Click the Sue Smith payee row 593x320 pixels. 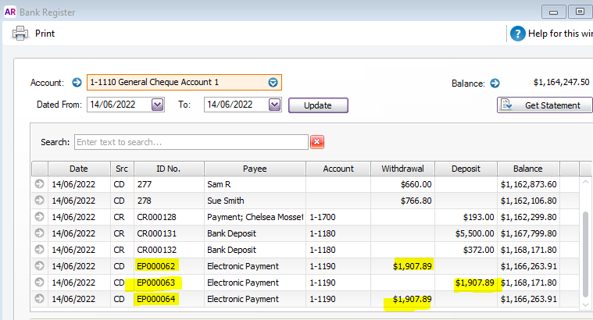254,201
